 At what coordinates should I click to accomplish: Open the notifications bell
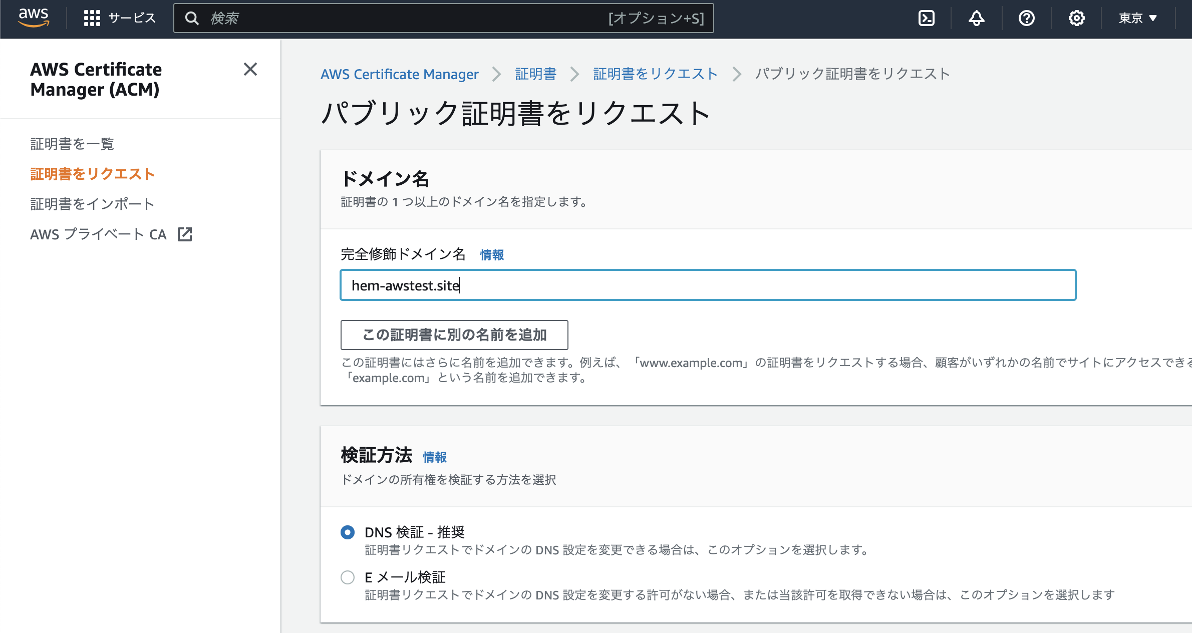[x=976, y=19]
